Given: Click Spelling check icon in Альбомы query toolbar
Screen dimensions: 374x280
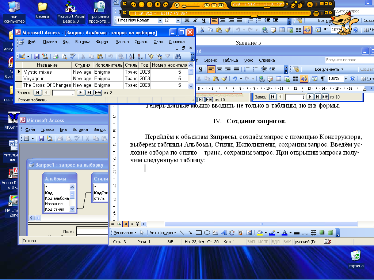Looking at the screenshot, I should [x=73, y=57].
